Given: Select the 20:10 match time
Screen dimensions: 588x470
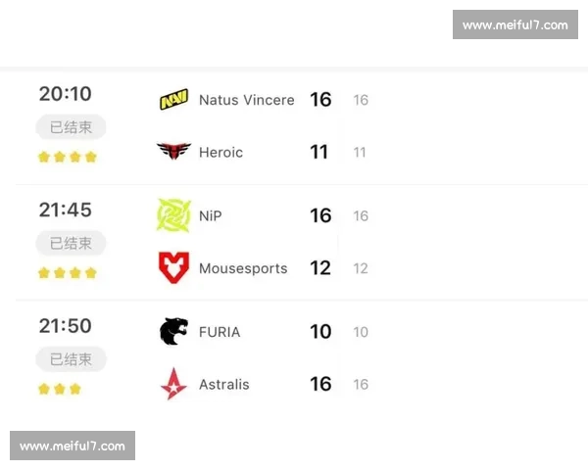Looking at the screenshot, I should click(x=66, y=94).
